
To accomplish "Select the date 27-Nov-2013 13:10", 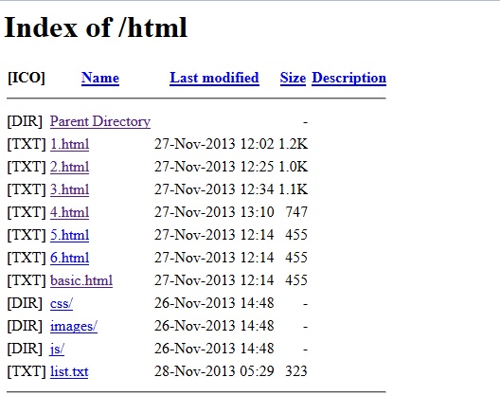I will click(x=214, y=212).
